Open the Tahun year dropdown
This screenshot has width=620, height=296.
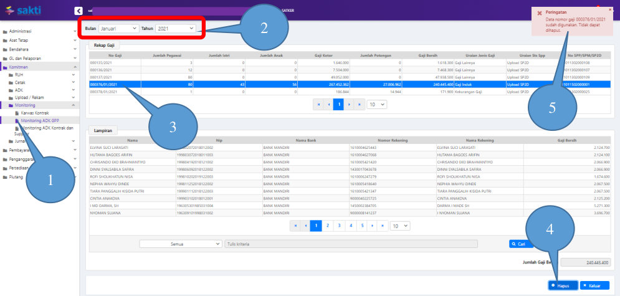pyautogui.click(x=175, y=28)
